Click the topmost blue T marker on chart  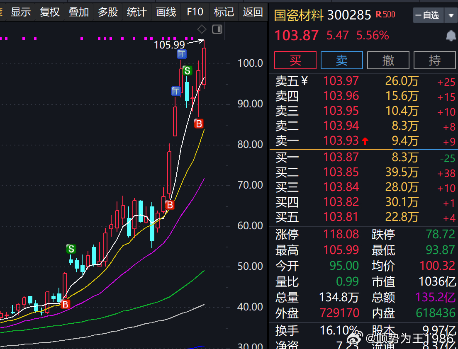coord(182,54)
